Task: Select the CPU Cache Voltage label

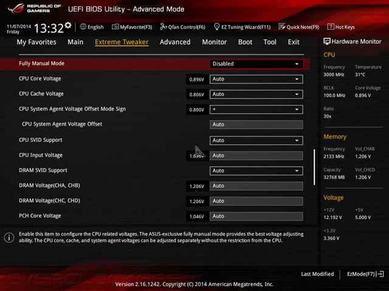Action: (41, 94)
